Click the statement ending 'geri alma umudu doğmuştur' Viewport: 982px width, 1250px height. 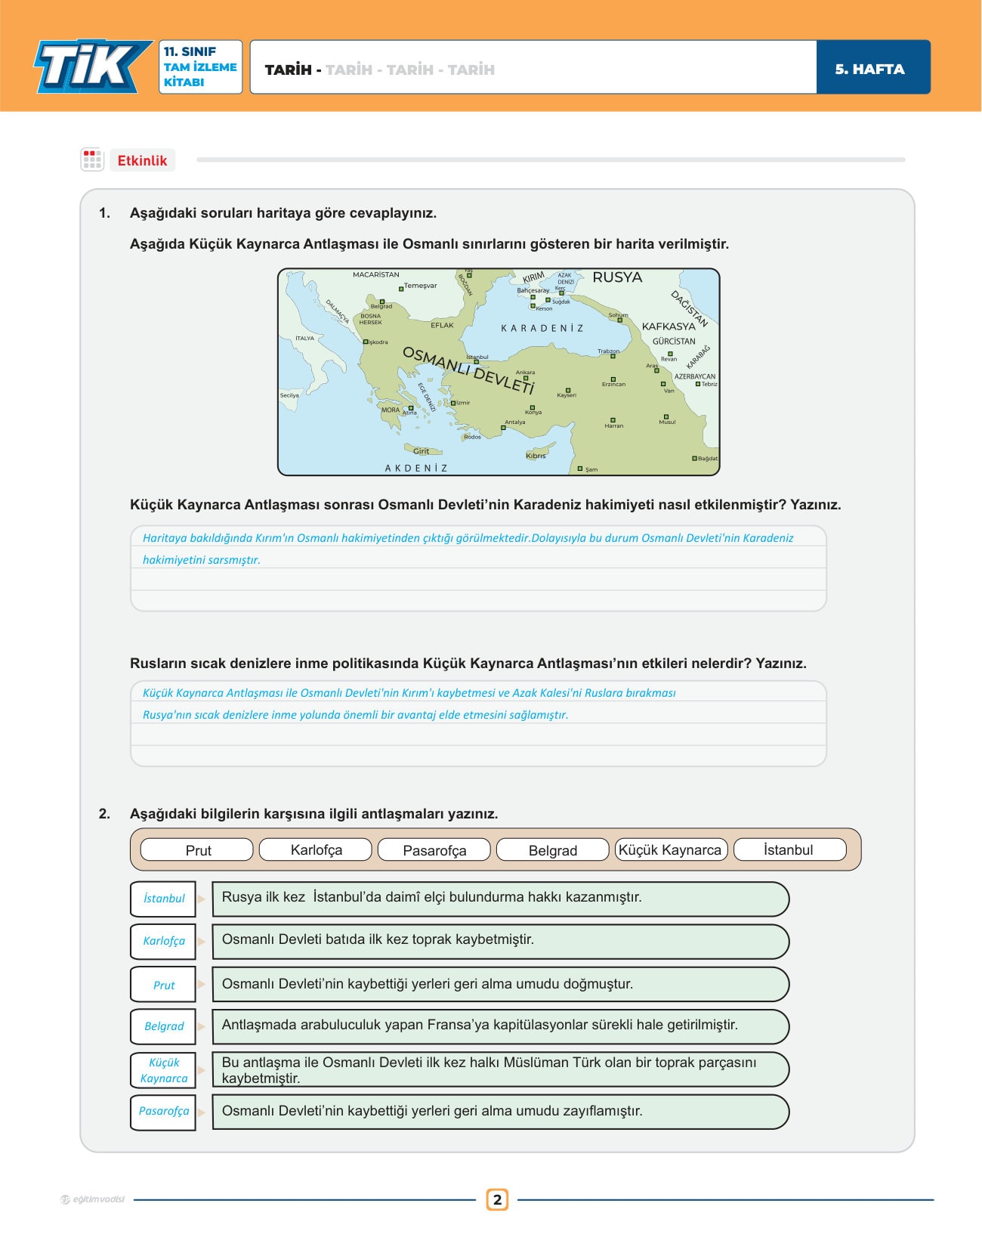[501, 985]
